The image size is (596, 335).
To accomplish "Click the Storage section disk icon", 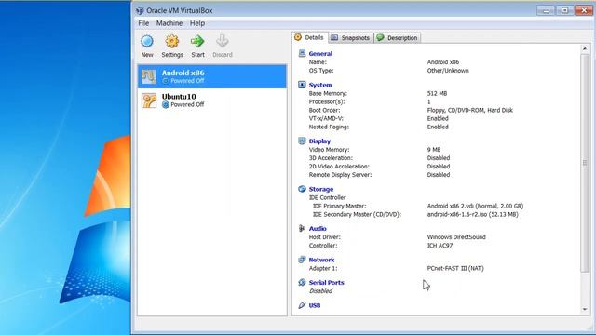I will pos(302,189).
